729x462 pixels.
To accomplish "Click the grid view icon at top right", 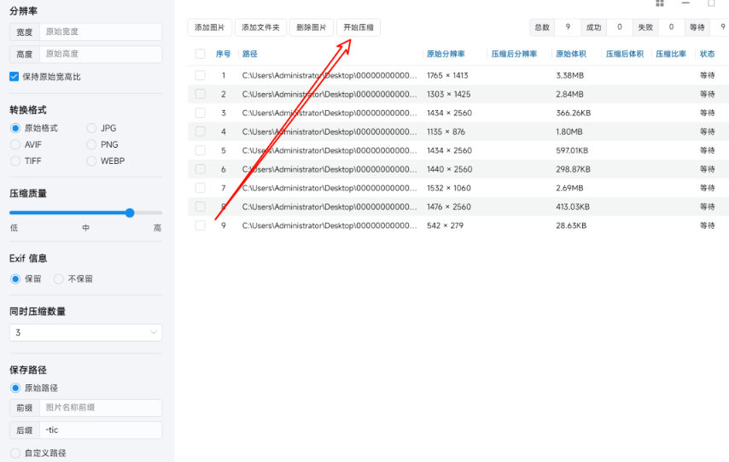I will pyautogui.click(x=660, y=3).
